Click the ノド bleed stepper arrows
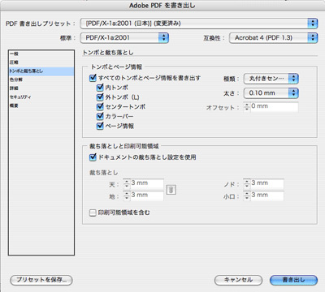The height and width of the screenshot is (292, 325). click(247, 184)
